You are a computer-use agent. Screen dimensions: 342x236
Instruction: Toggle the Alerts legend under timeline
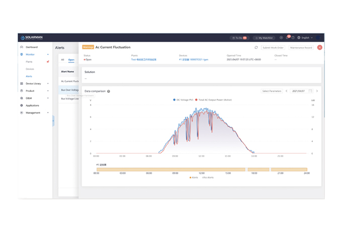(x=194, y=177)
